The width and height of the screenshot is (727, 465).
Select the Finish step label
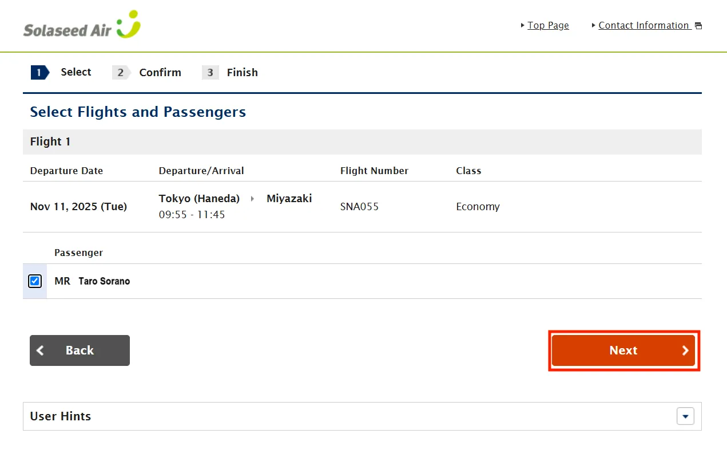pos(243,73)
